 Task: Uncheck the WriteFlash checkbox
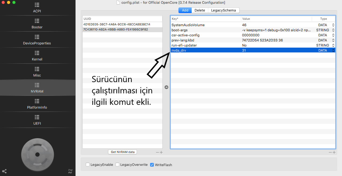[x=152, y=165]
